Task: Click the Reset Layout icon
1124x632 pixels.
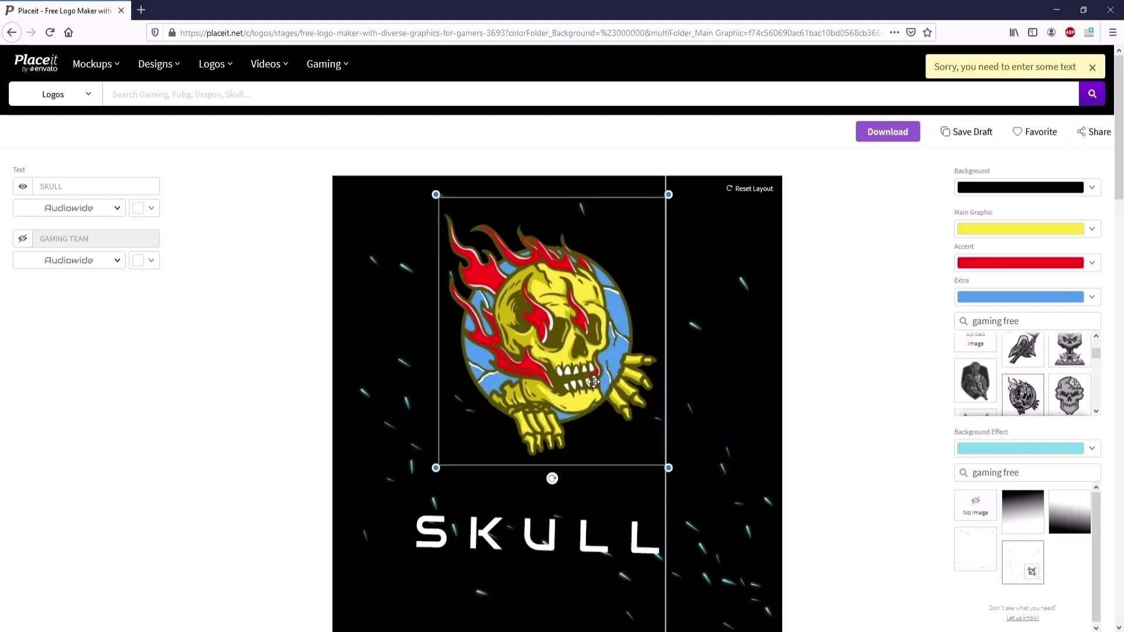Action: click(729, 188)
